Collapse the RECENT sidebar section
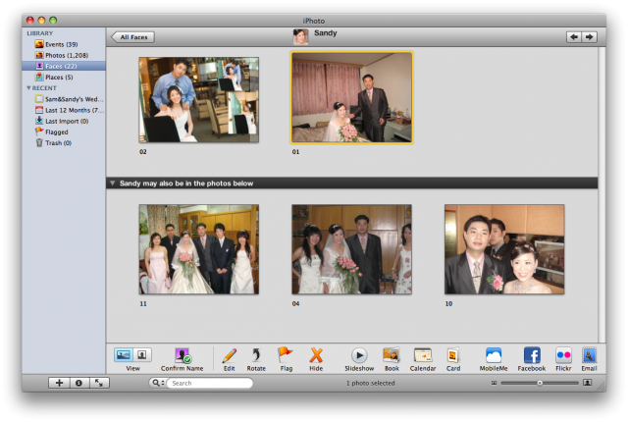The width and height of the screenshot is (628, 422). pyautogui.click(x=29, y=88)
